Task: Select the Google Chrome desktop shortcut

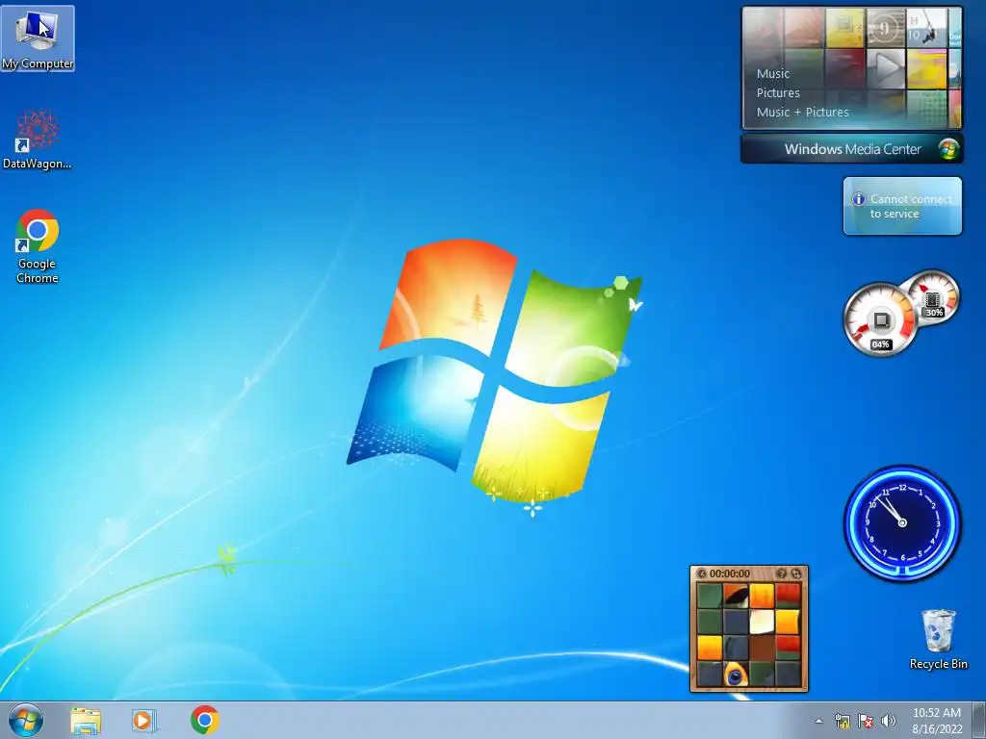Action: [38, 246]
